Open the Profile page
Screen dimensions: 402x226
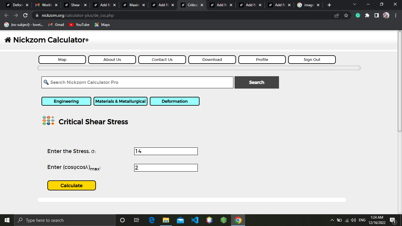pyautogui.click(x=262, y=59)
